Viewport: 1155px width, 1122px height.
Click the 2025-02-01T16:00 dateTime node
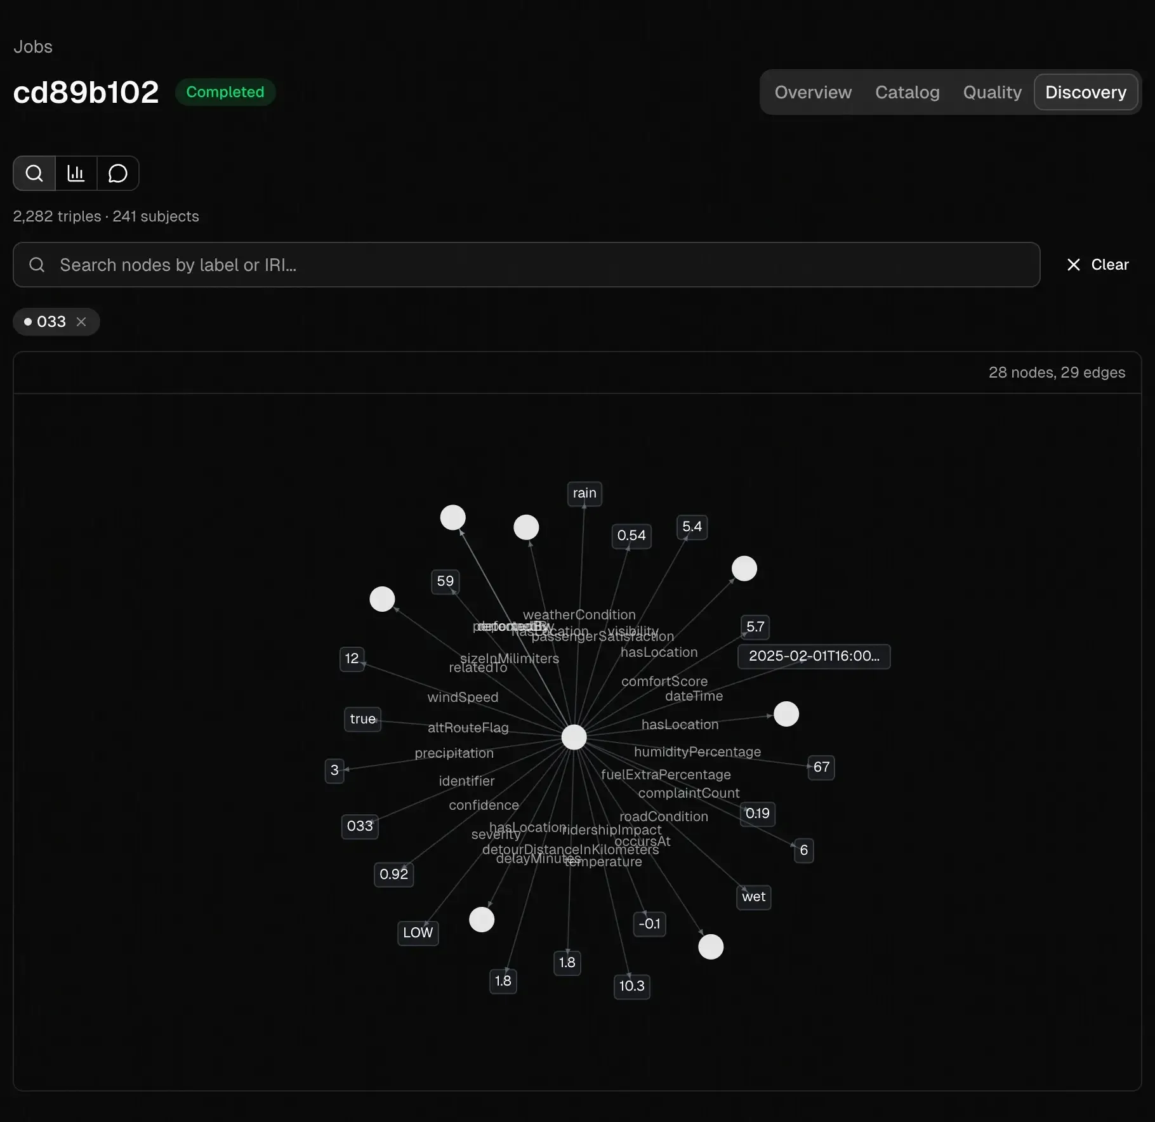click(814, 656)
